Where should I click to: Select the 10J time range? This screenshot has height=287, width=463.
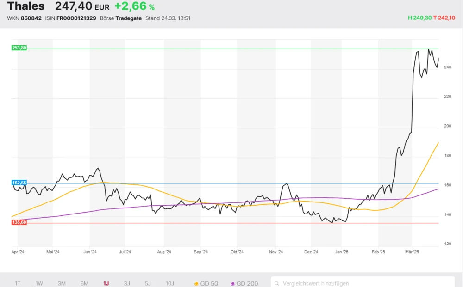pos(169,283)
